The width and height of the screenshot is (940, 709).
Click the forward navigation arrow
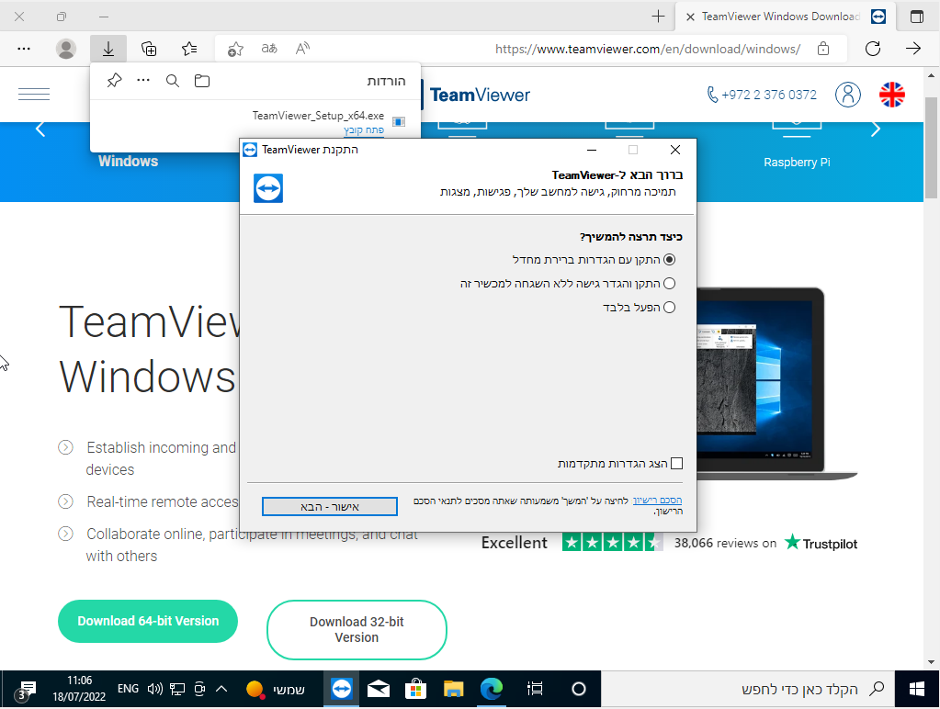tap(913, 49)
